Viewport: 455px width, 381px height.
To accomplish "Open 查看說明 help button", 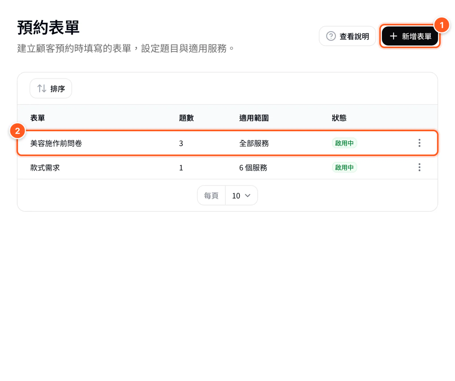I will 347,36.
